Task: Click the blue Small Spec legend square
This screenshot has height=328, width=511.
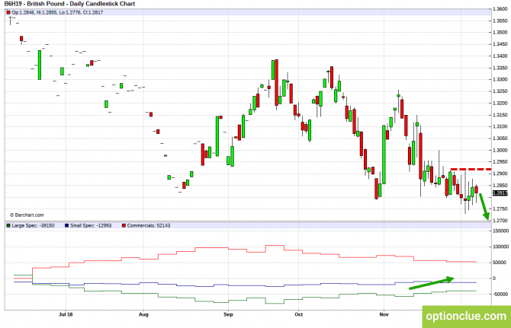Action: pyautogui.click(x=67, y=225)
